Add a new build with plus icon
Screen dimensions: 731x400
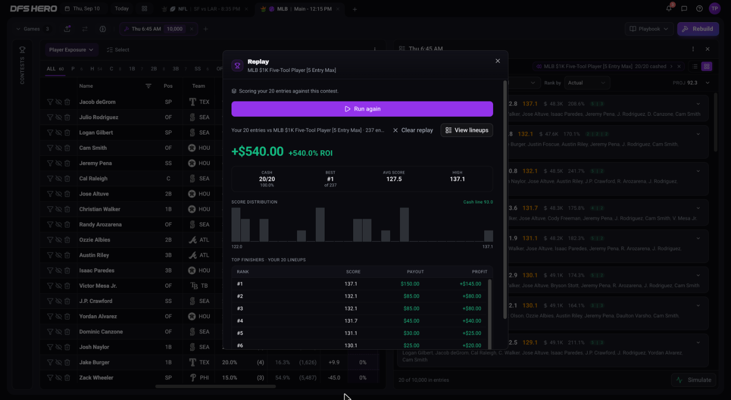click(x=206, y=29)
